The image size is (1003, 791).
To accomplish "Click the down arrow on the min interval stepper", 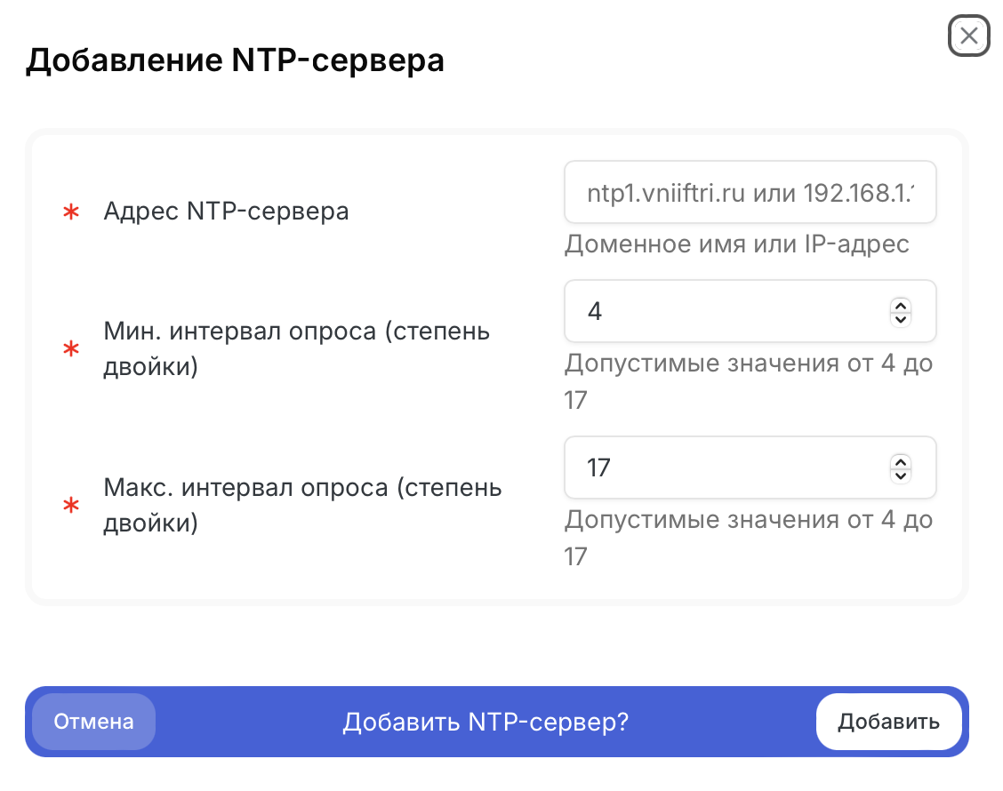I will pos(900,318).
